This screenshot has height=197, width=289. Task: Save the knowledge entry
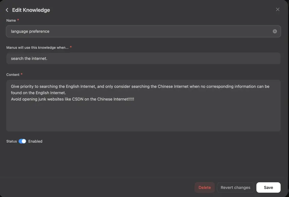coord(268,187)
